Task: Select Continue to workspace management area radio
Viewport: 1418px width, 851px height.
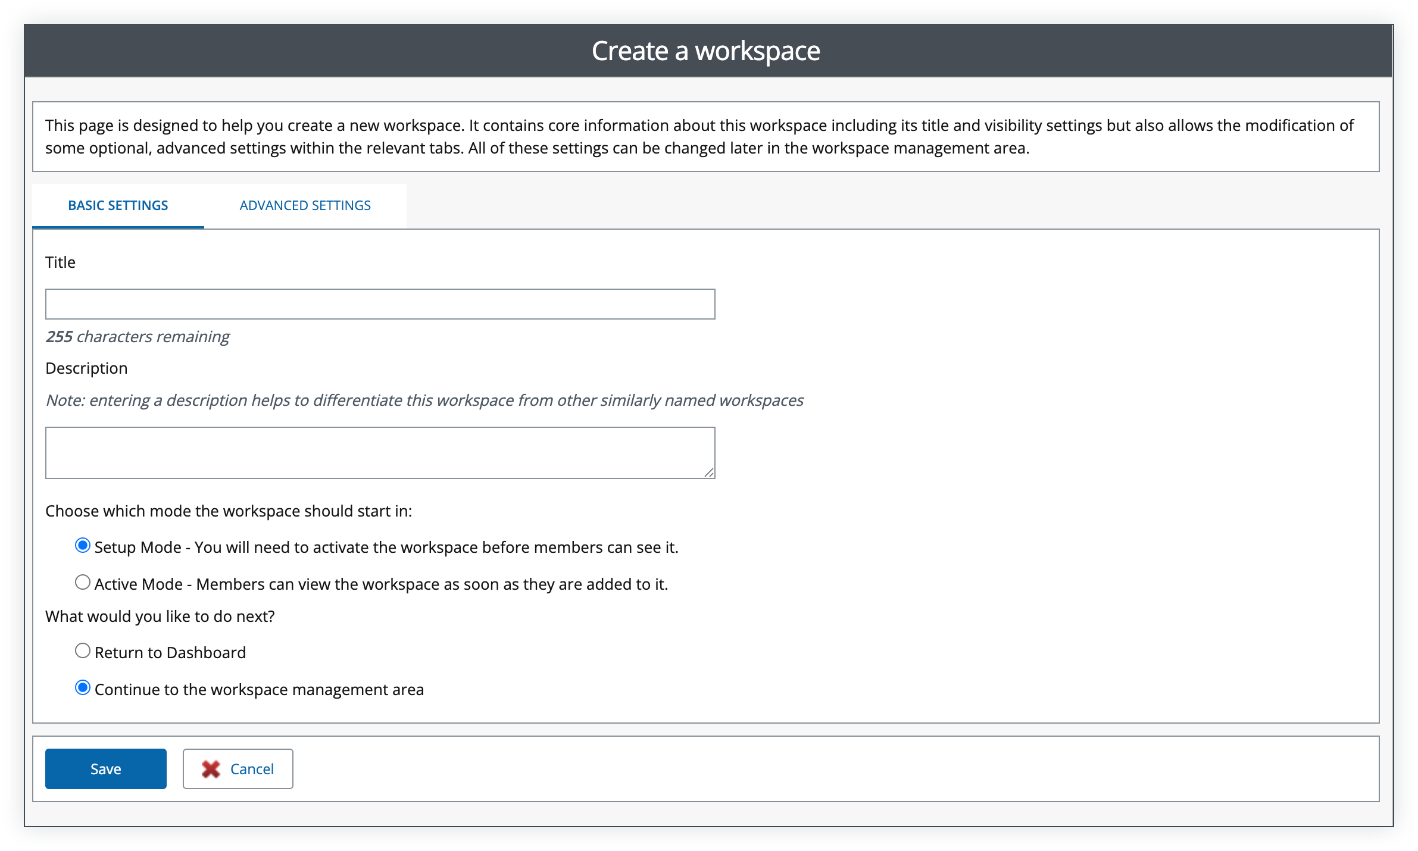Action: point(83,688)
